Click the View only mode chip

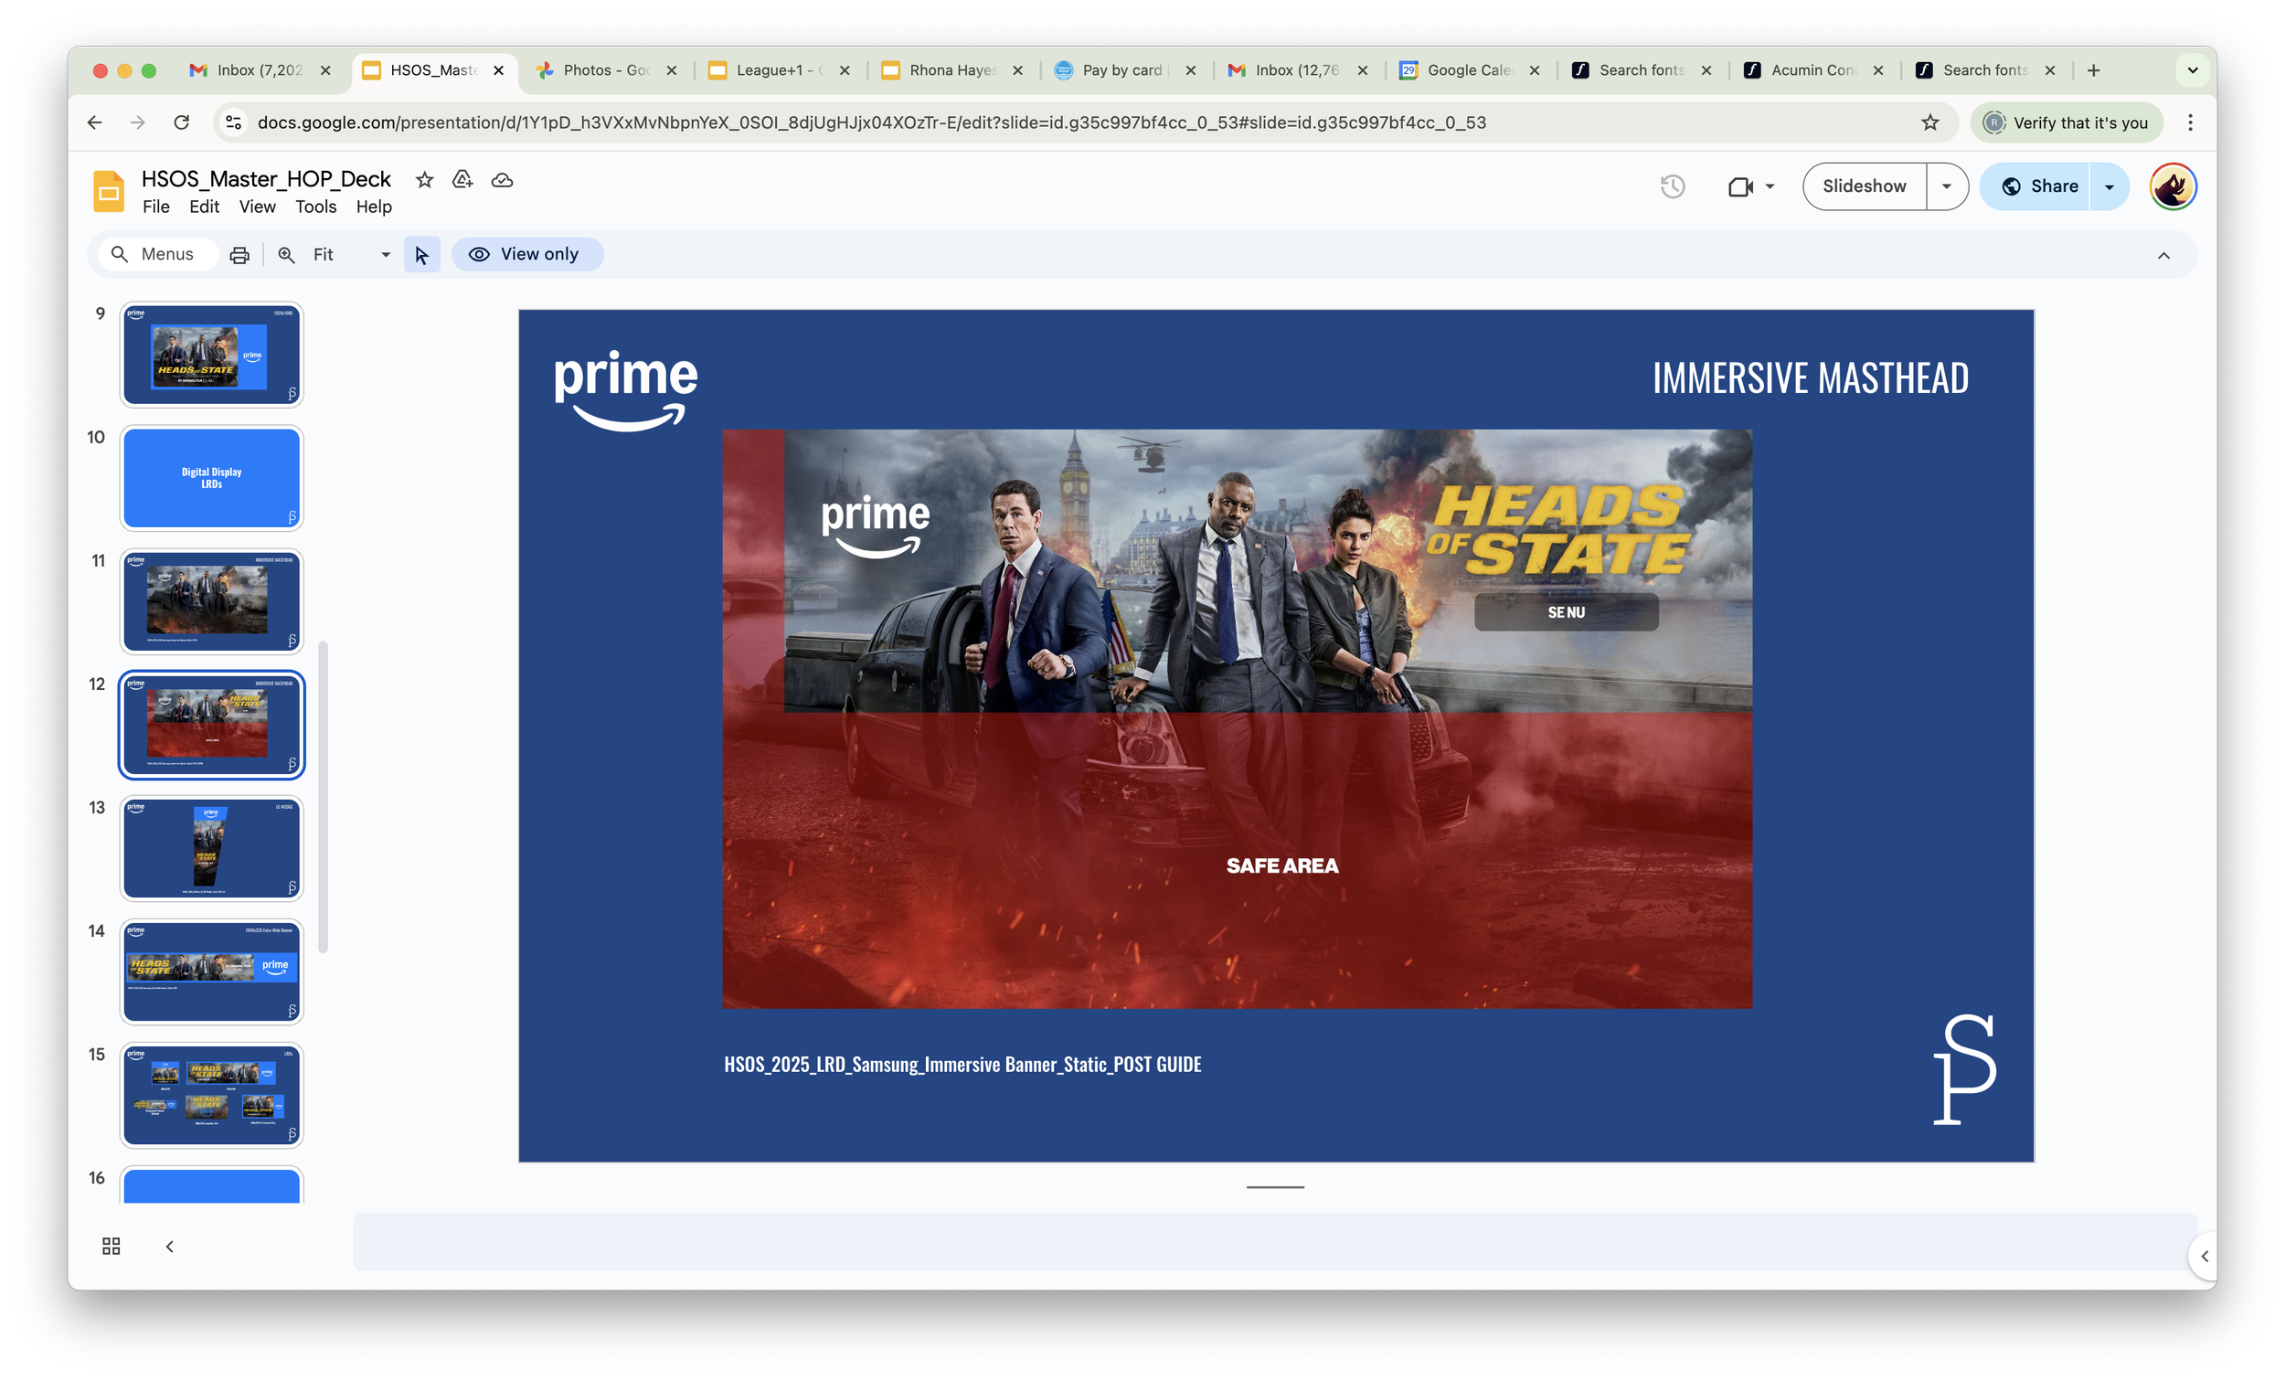tap(526, 254)
